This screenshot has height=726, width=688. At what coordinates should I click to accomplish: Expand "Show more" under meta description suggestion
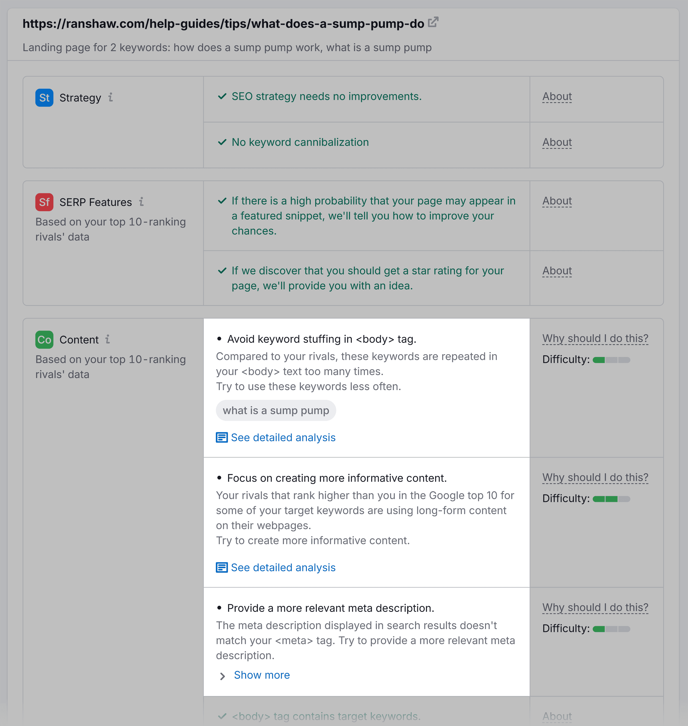tap(261, 675)
